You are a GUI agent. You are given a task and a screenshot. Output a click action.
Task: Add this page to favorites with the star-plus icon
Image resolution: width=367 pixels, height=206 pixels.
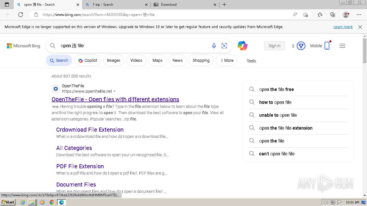(x=305, y=15)
